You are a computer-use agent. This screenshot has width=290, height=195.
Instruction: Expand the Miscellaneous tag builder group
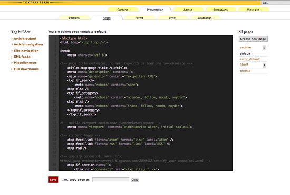[x=25, y=63]
